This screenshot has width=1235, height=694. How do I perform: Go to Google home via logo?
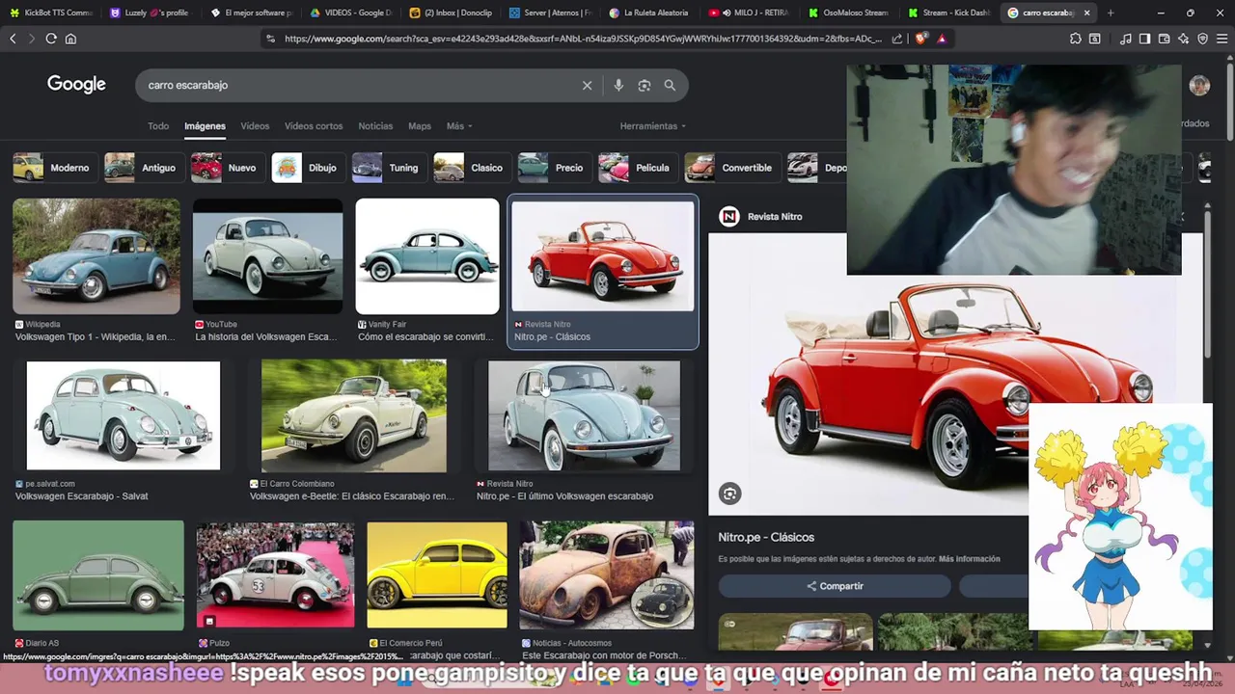click(76, 84)
